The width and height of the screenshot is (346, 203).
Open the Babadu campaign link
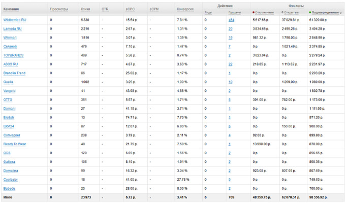[9, 188]
